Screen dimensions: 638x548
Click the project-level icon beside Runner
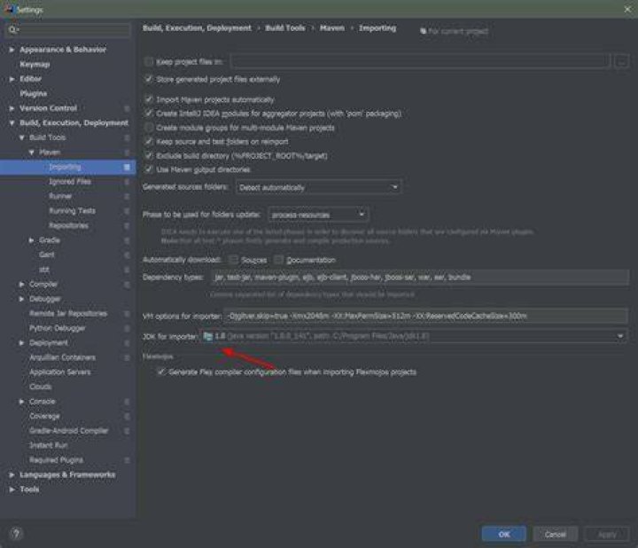[127, 196]
